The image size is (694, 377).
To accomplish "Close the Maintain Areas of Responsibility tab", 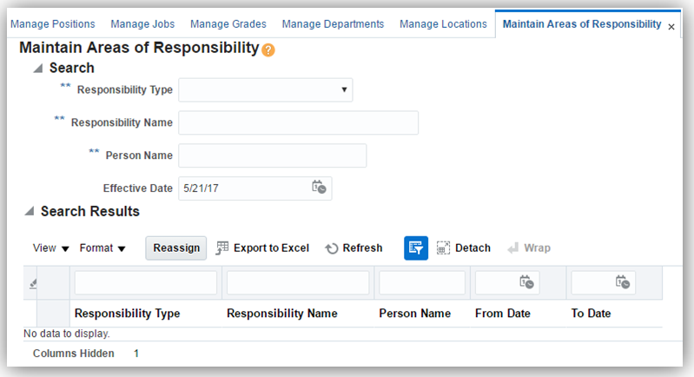I will [671, 27].
